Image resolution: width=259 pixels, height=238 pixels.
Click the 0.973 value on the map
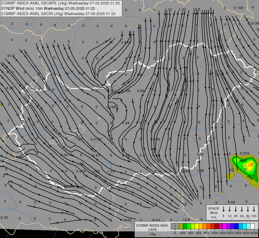click(81, 171)
